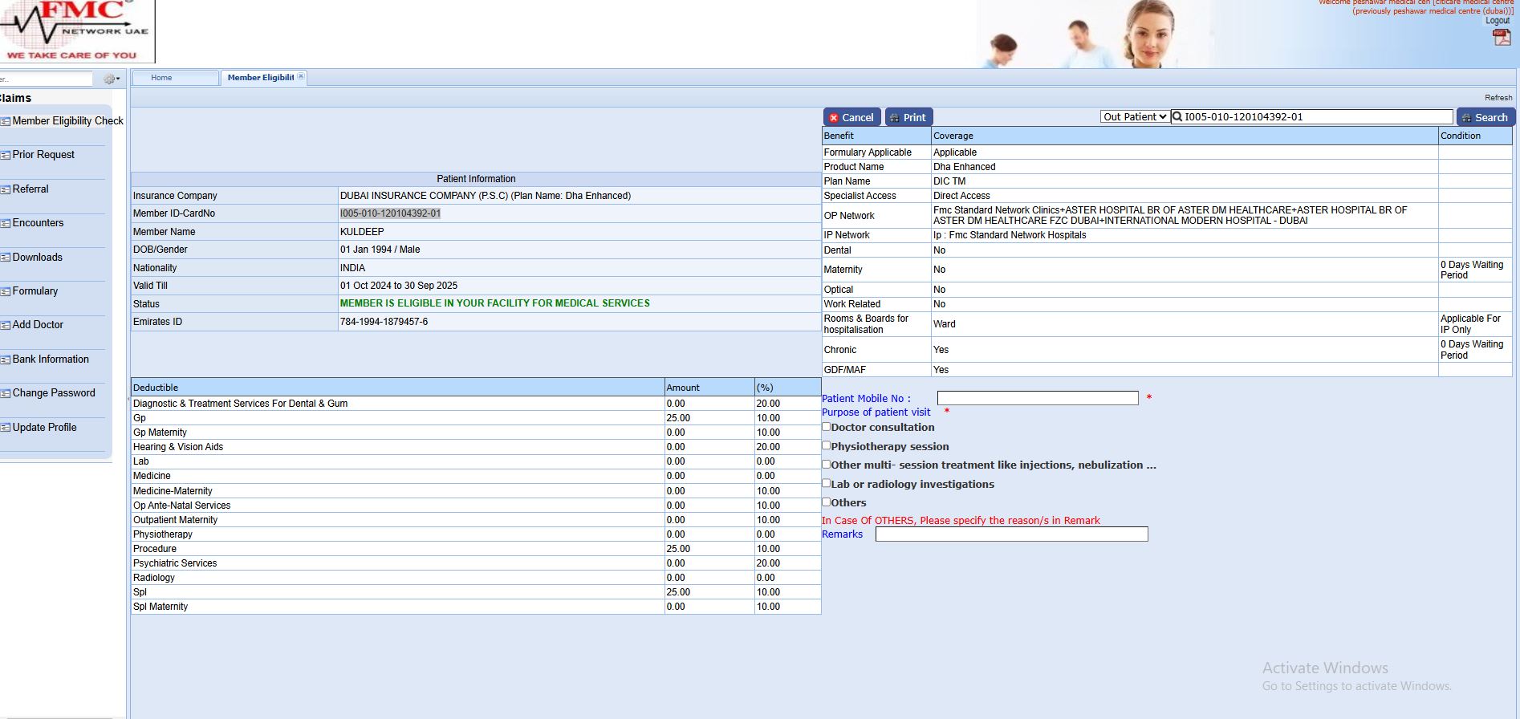Select the Others visit purpose checkbox

pos(826,502)
